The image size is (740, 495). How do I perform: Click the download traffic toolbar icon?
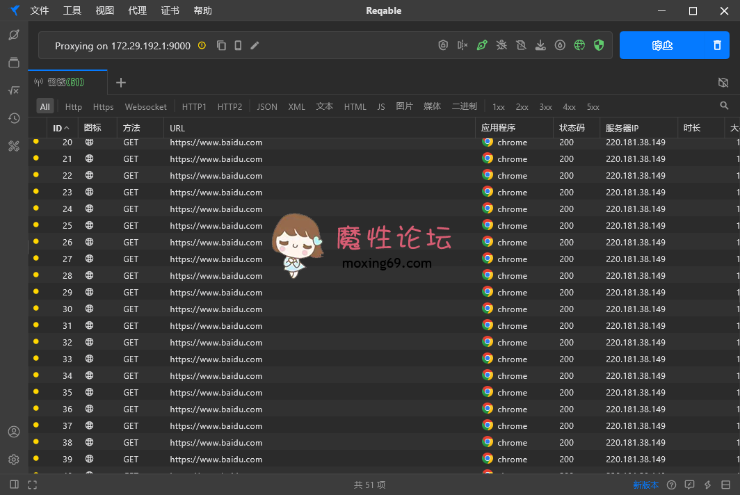(540, 44)
